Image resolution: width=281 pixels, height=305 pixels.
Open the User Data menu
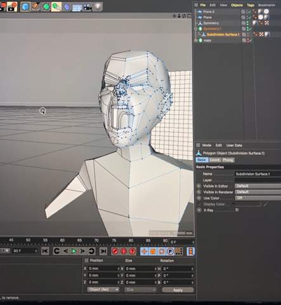[x=234, y=146]
